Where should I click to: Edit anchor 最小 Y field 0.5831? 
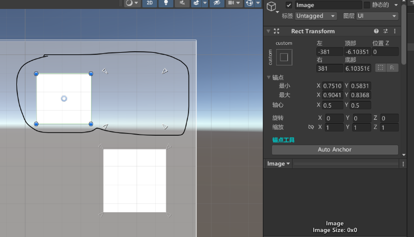[x=360, y=86]
